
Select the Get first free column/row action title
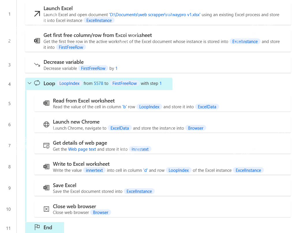point(98,35)
